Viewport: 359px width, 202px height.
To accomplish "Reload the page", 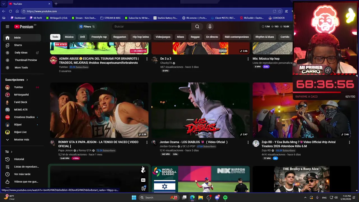I will point(10,11).
